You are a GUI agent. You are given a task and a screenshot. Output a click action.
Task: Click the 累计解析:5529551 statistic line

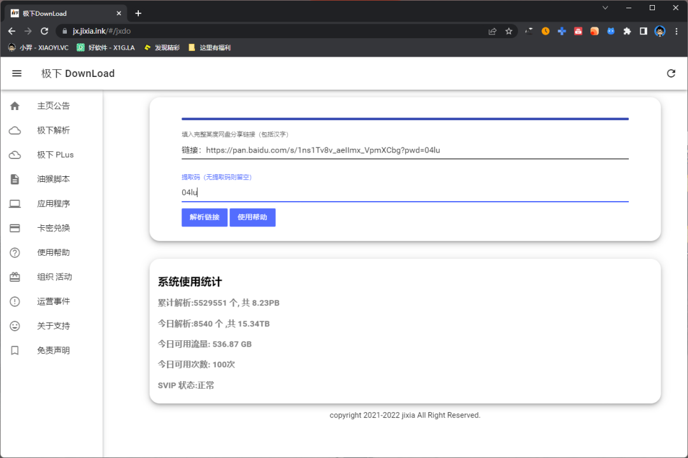(219, 303)
